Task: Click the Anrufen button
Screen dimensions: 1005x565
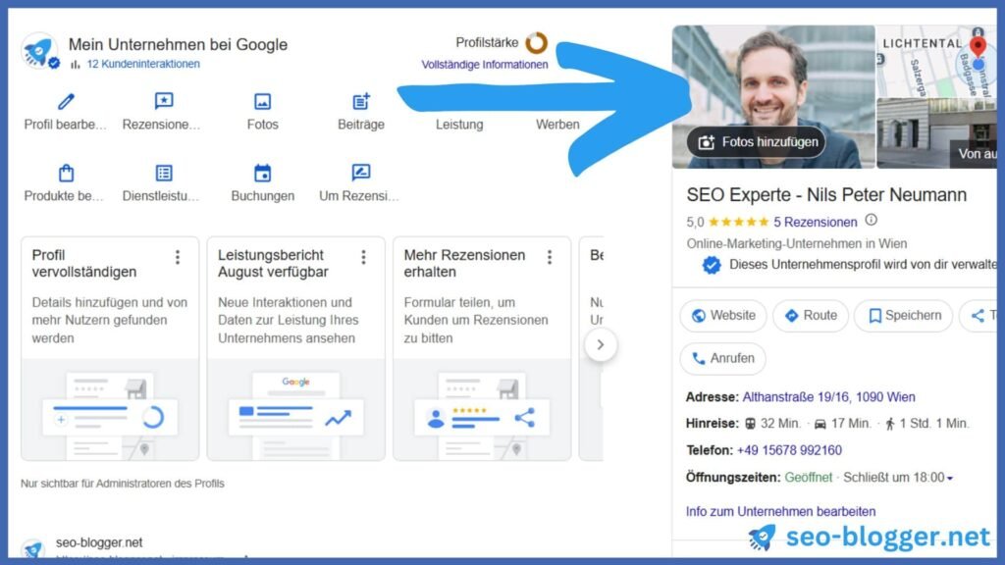Action: coord(723,359)
